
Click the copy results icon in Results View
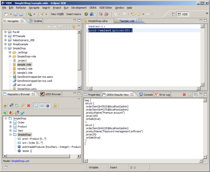(190, 95)
